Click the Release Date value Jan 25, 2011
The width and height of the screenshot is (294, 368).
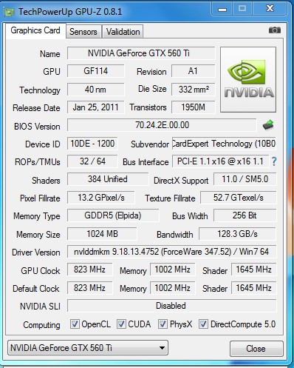pos(95,107)
